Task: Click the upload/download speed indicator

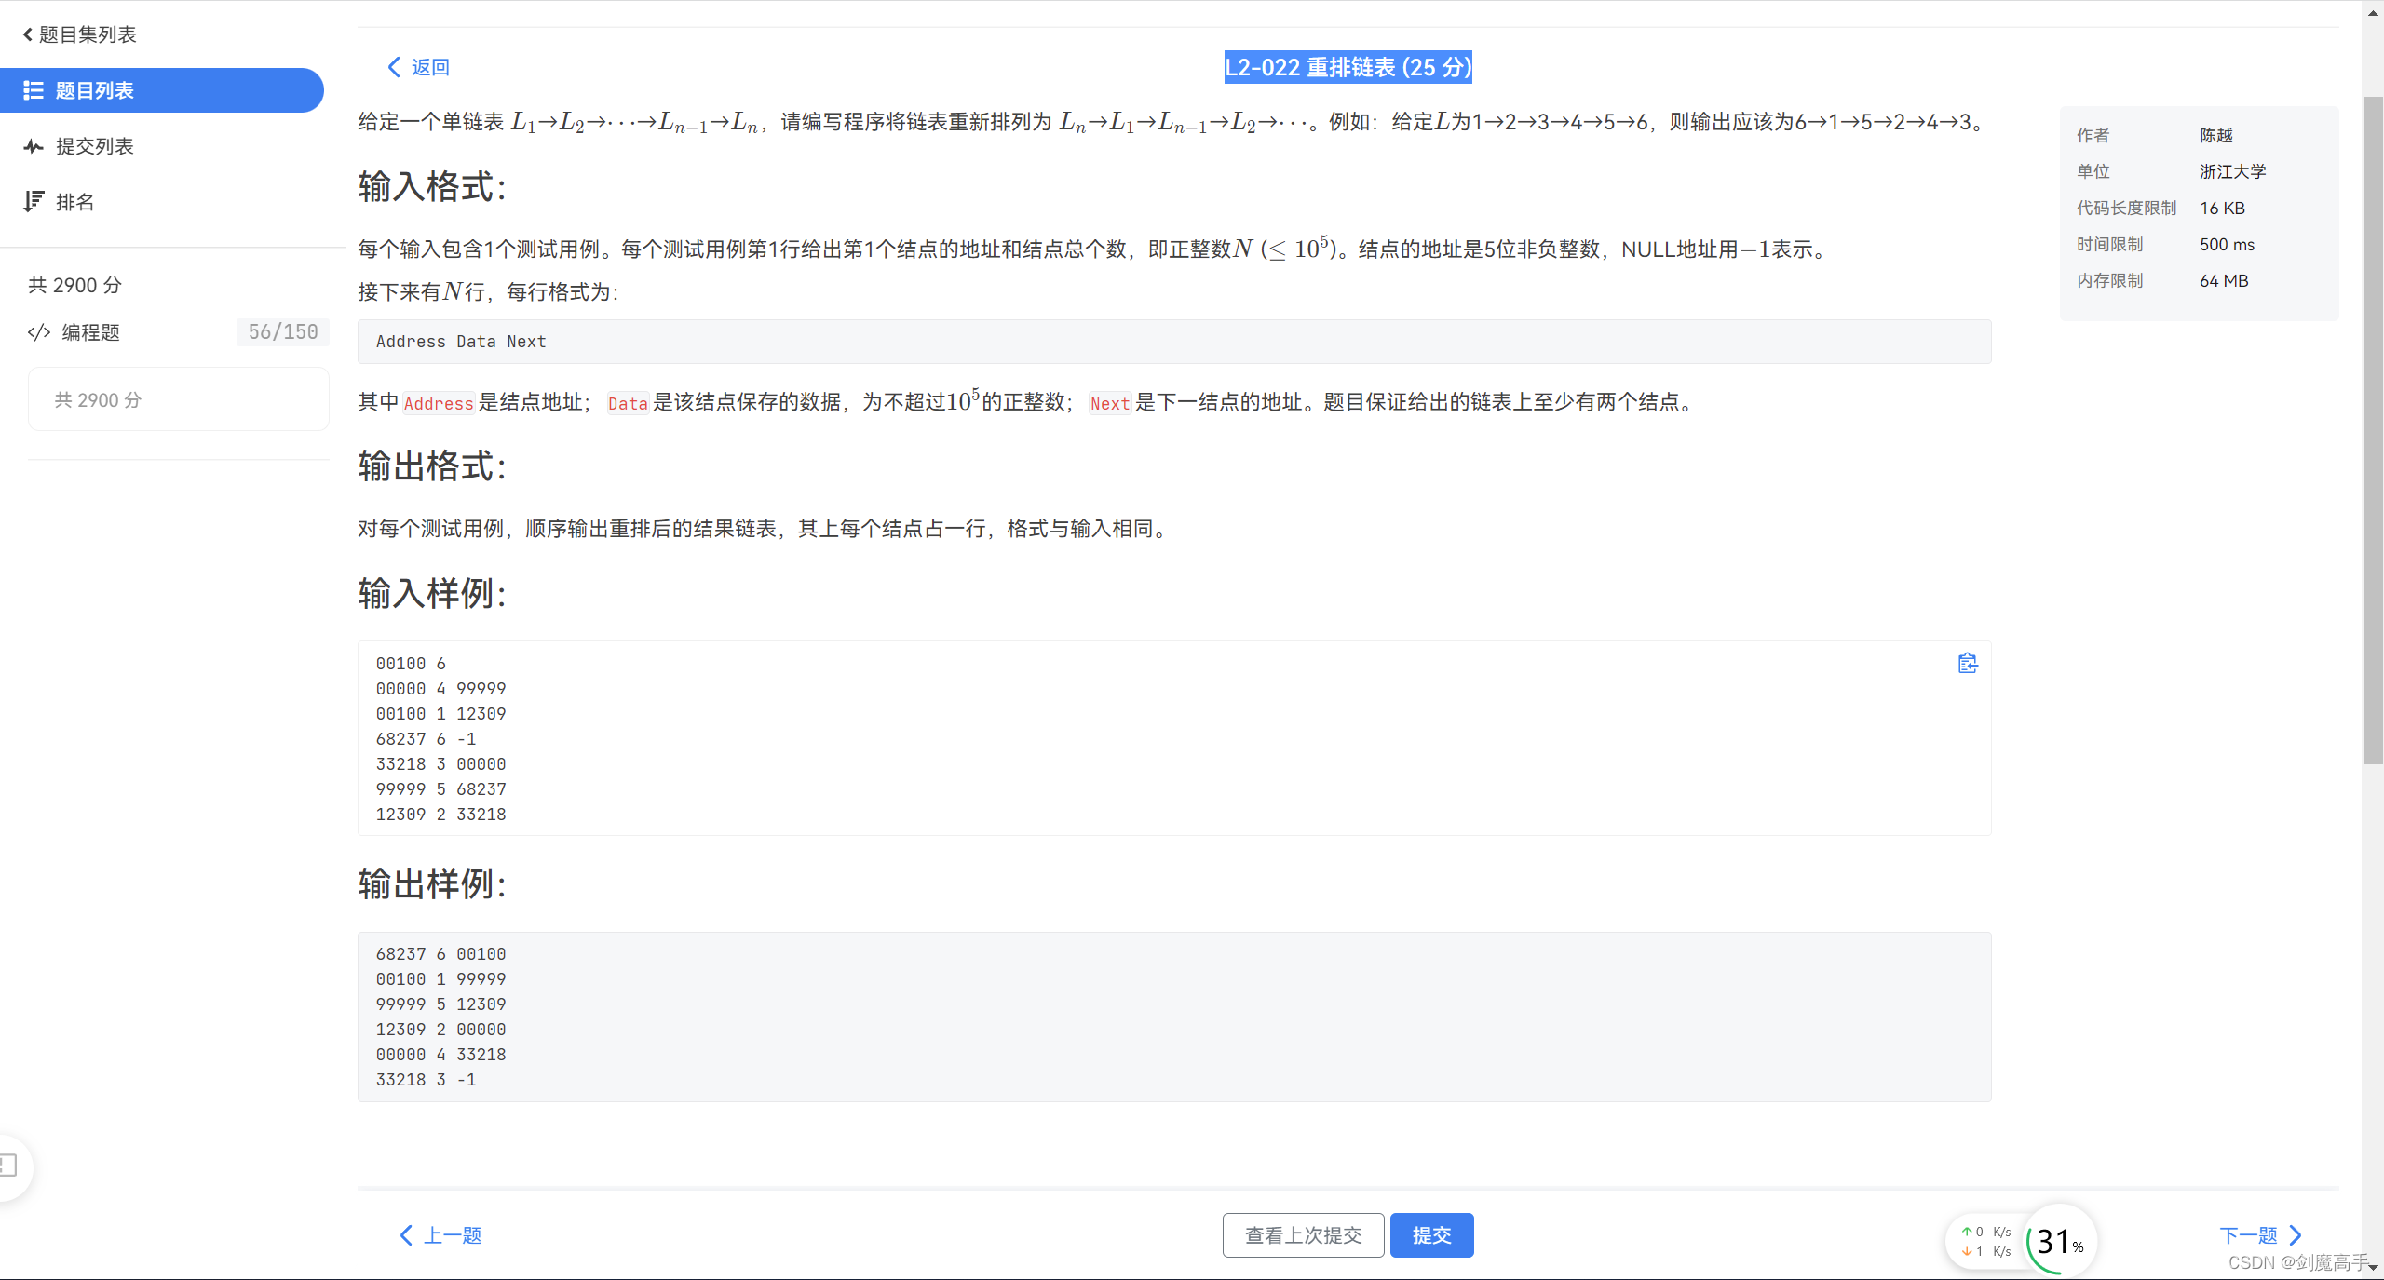Action: (x=1988, y=1240)
